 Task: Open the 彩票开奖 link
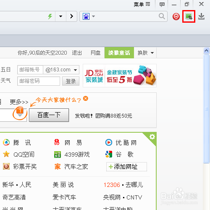[25, 167]
